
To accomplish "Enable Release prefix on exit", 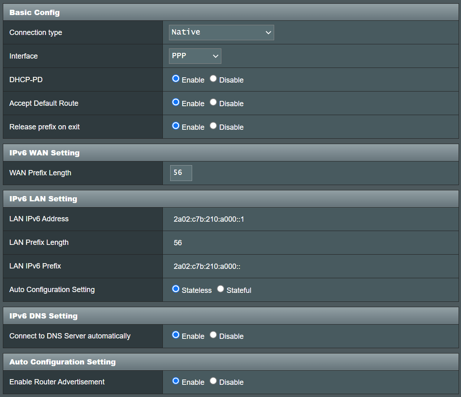I will 175,126.
